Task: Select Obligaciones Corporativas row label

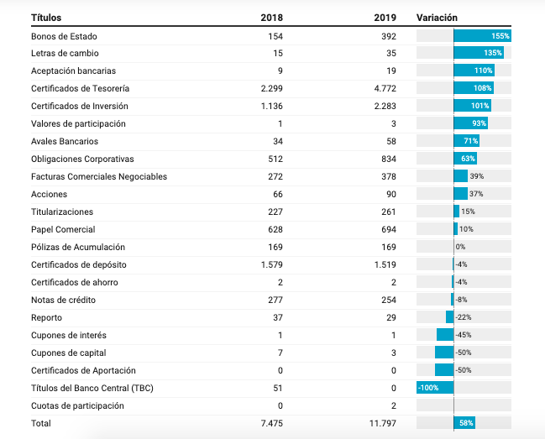Action: click(82, 159)
